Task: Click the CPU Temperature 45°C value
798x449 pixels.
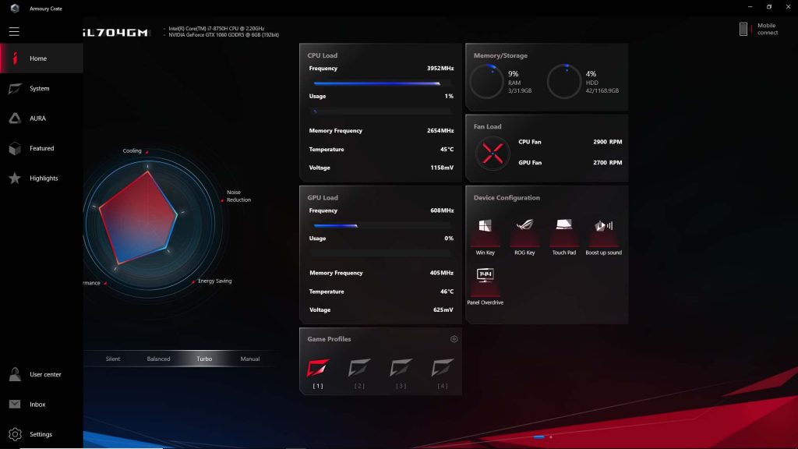Action: point(447,149)
